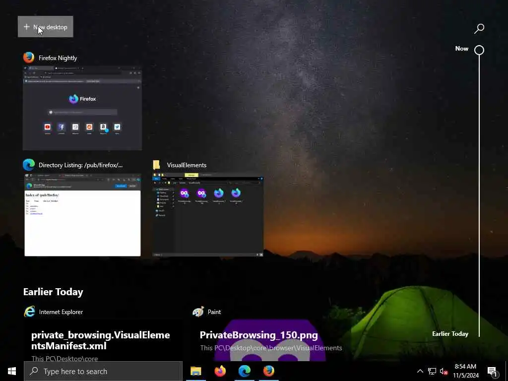
Task: Open the PrivateBrowsing_150.png Paint activity card
Action: 271,340
